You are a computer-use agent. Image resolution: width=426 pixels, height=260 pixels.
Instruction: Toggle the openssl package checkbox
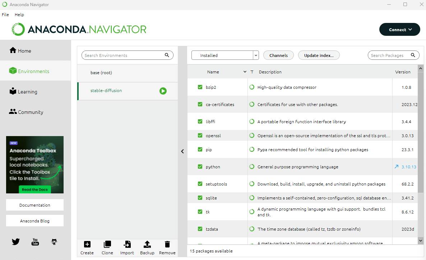tap(200, 135)
